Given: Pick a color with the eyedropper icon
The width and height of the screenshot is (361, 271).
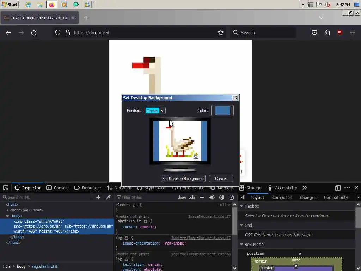Looking at the screenshot, I should pos(108,197).
